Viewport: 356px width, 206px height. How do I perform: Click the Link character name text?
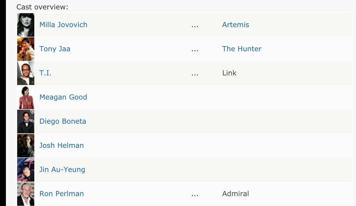(229, 73)
